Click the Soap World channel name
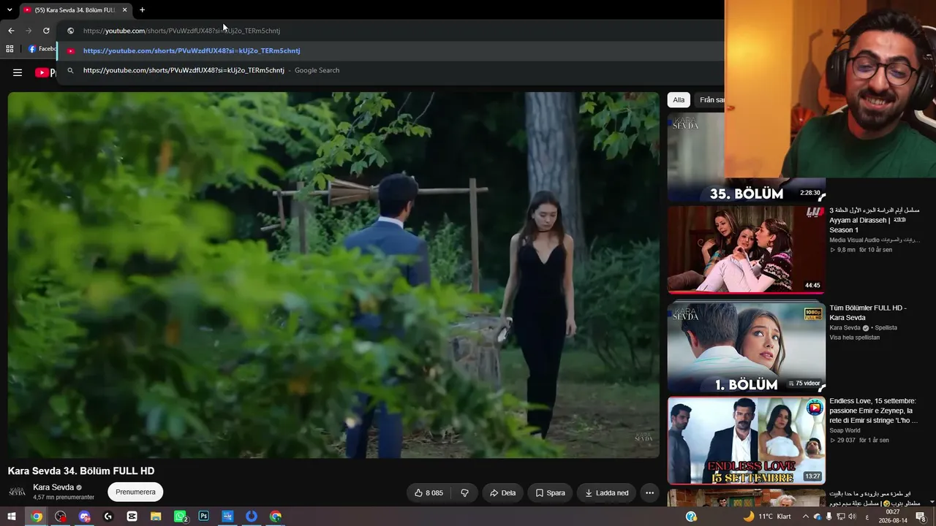The height and width of the screenshot is (526, 936). point(845,430)
